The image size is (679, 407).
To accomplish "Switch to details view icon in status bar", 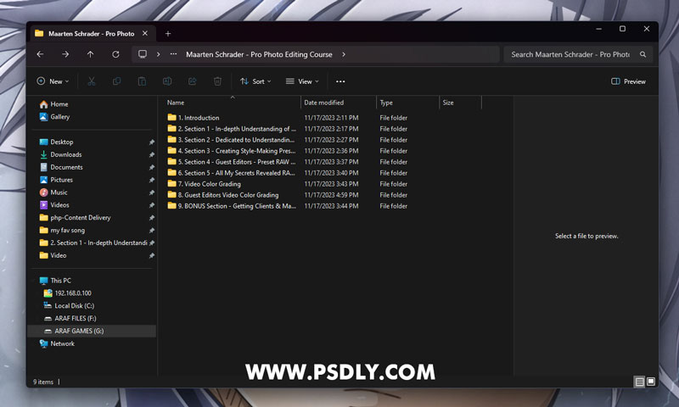I will click(639, 382).
